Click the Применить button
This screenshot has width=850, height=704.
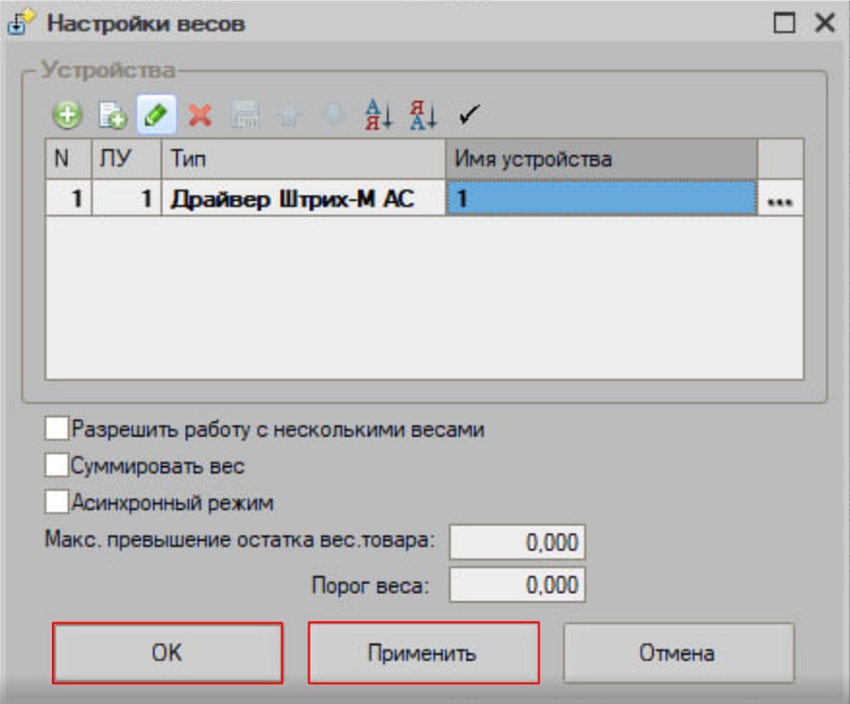(x=423, y=652)
